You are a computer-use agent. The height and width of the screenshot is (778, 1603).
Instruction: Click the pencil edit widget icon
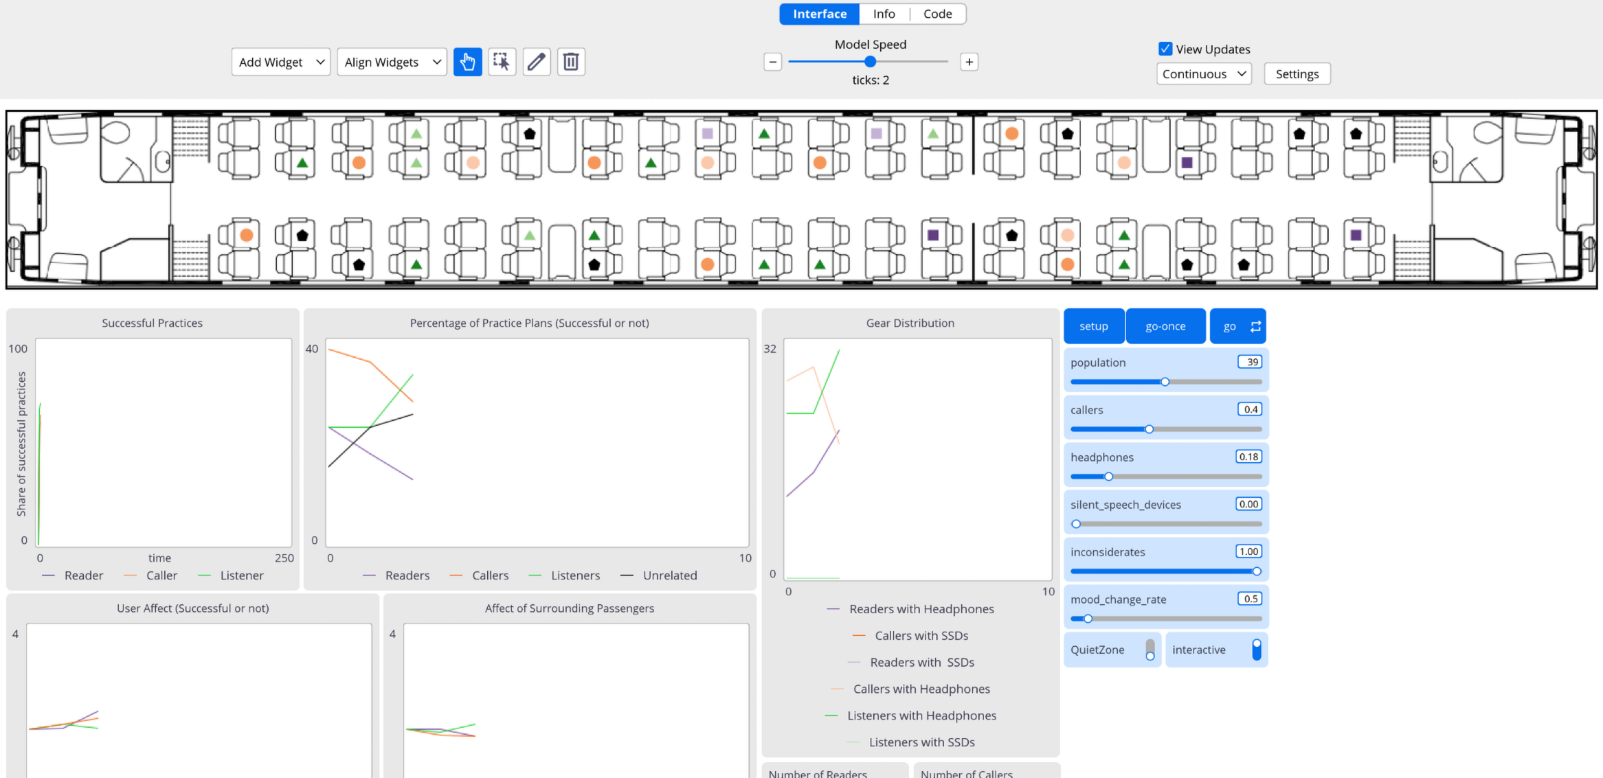537,62
